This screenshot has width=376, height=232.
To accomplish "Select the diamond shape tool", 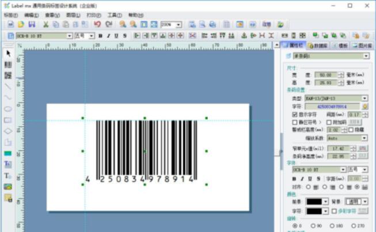I will pyautogui.click(x=8, y=131).
